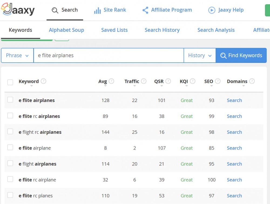Open help tooltip next to KQI header
Image resolution: width=270 pixels, height=204 pixels.
193,81
